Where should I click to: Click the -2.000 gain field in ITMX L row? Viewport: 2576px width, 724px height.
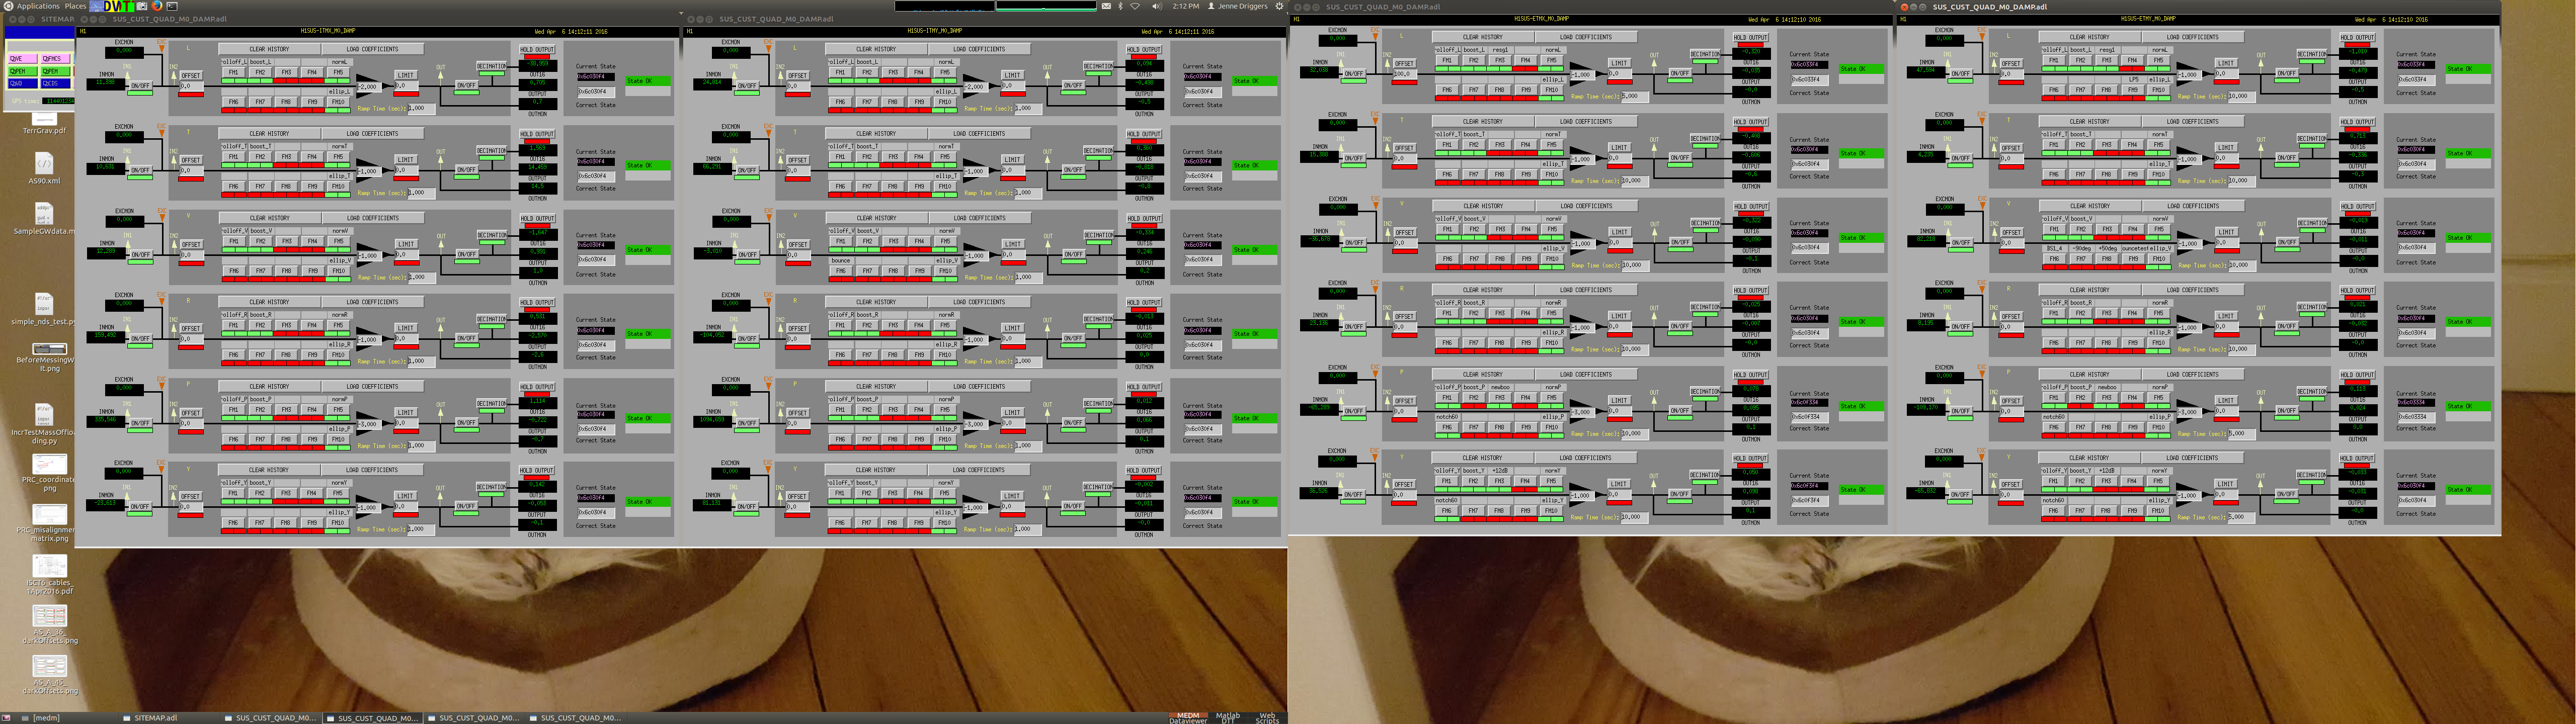click(x=369, y=87)
